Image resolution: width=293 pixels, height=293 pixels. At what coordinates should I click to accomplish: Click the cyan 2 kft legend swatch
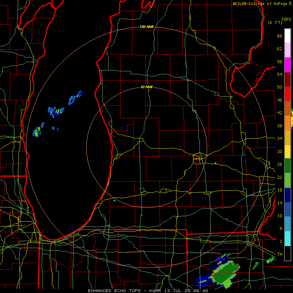pos(287,239)
